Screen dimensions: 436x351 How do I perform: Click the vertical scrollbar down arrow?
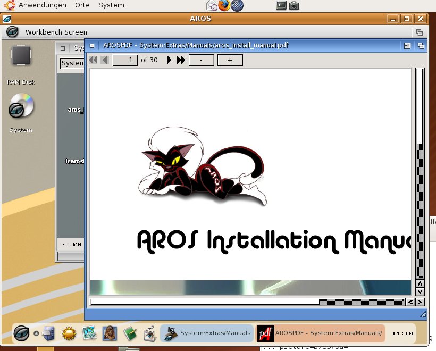(x=420, y=292)
